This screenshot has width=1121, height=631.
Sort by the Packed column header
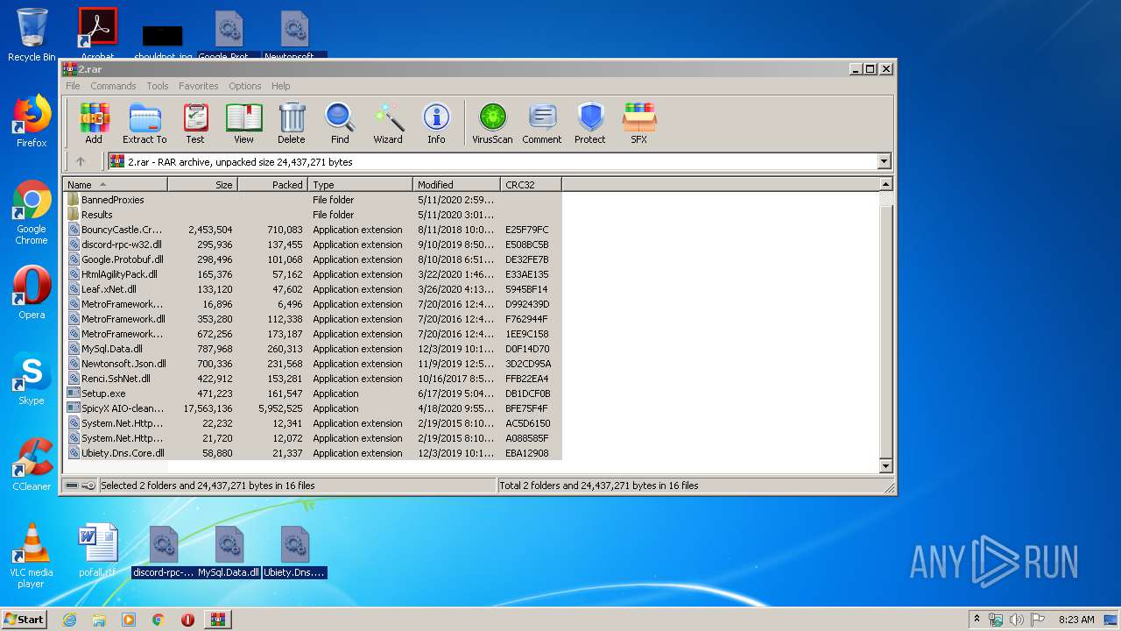pyautogui.click(x=272, y=184)
